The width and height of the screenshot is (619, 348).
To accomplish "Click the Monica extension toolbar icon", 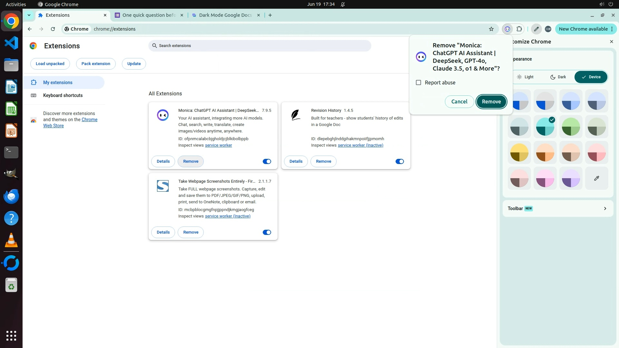I will pos(507,29).
